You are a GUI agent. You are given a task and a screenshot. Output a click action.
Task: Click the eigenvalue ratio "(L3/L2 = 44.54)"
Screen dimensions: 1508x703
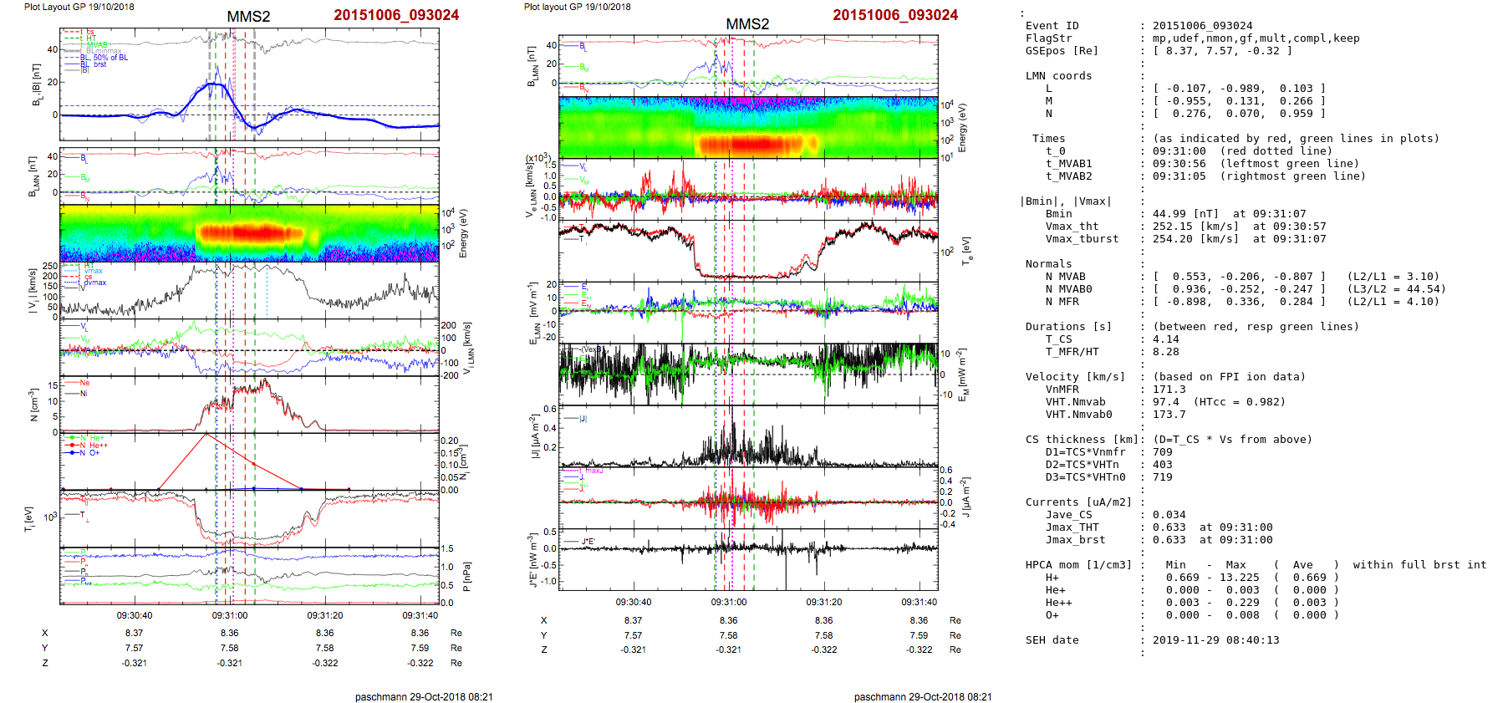click(x=1396, y=289)
